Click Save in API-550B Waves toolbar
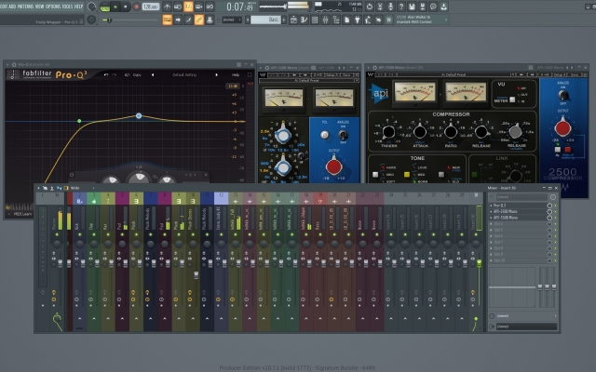596x372 pixels. click(x=346, y=75)
